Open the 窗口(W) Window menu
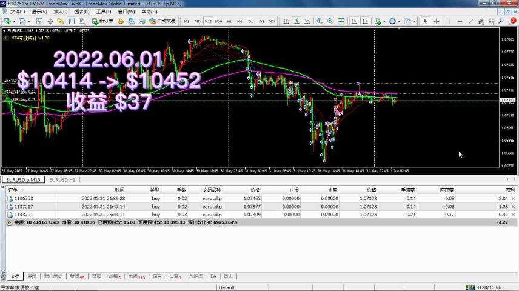This screenshot has height=291, width=519. coord(126,12)
